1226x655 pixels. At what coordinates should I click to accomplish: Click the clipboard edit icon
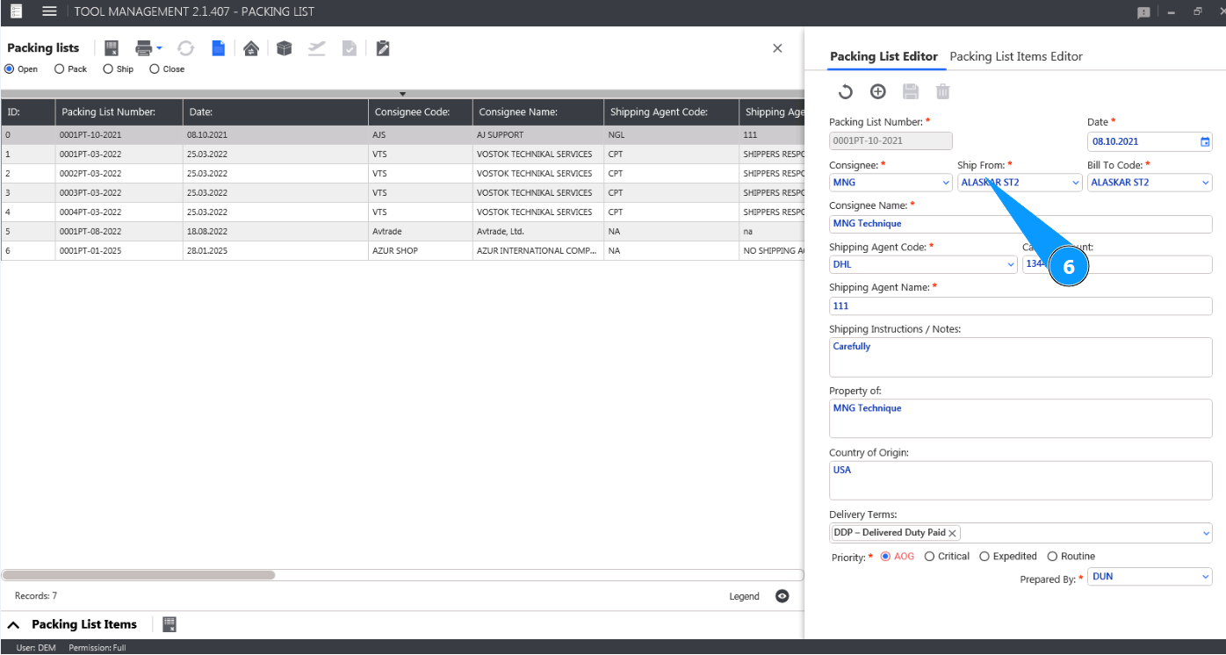click(382, 48)
